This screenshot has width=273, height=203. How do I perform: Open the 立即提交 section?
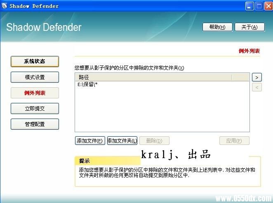click(x=35, y=108)
